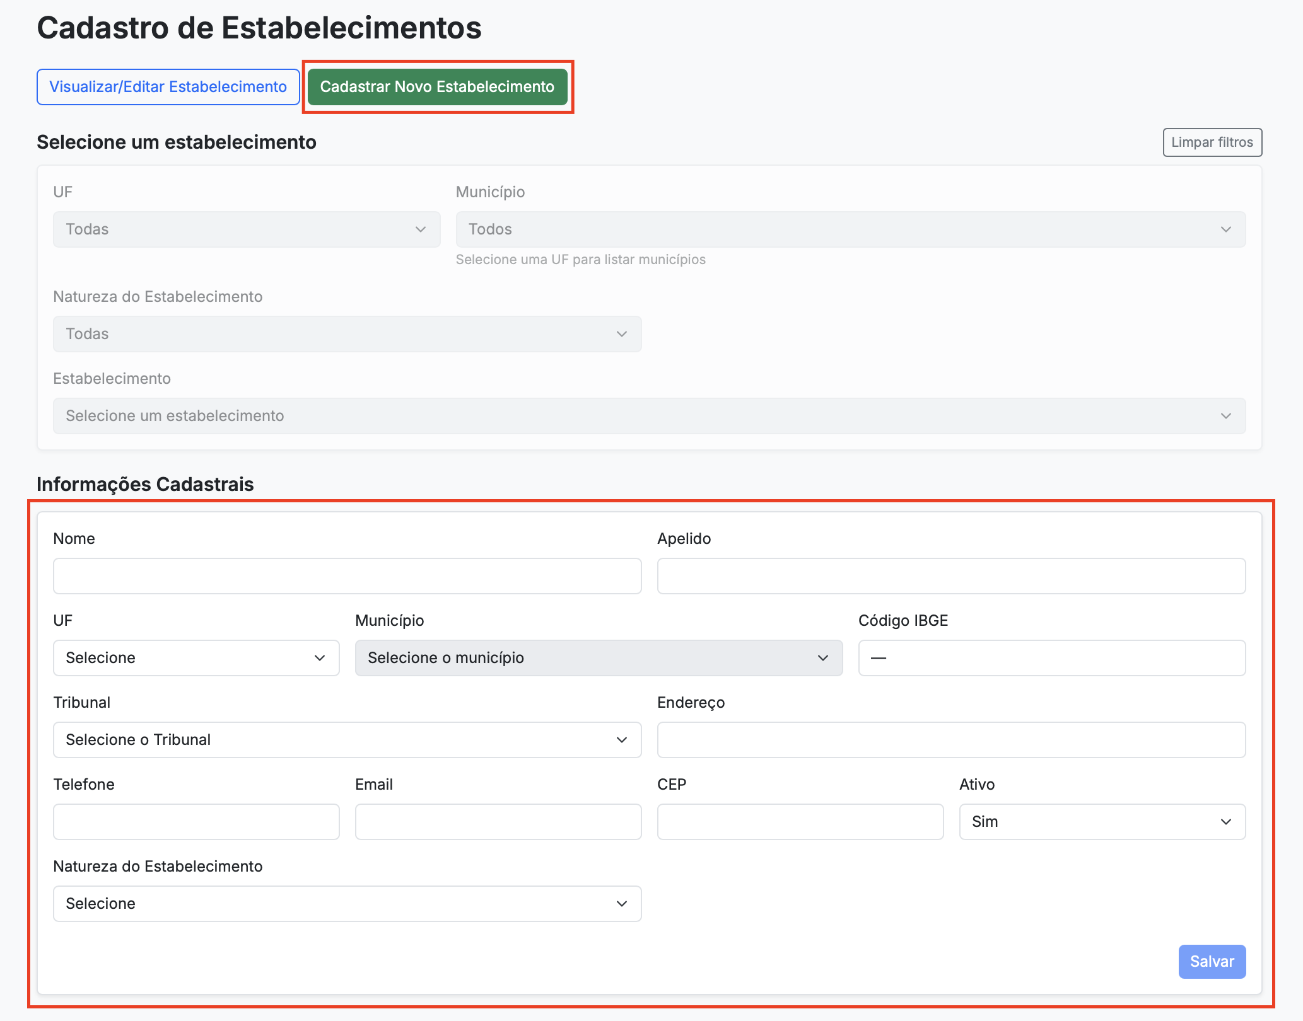Click the Visualizar/Editar Estabelecimento button
Image resolution: width=1303 pixels, height=1021 pixels.
click(x=168, y=87)
